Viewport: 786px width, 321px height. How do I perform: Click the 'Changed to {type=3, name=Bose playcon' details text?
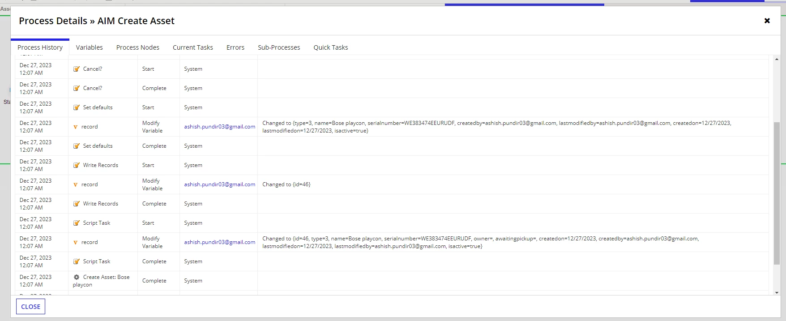497,127
